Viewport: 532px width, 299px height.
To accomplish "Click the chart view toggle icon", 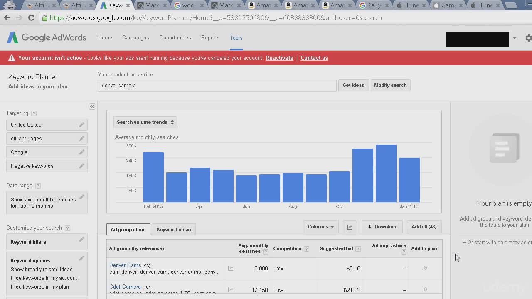I will [350, 227].
